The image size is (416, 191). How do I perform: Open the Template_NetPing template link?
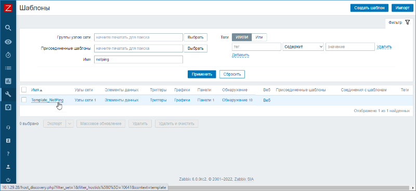click(x=47, y=100)
